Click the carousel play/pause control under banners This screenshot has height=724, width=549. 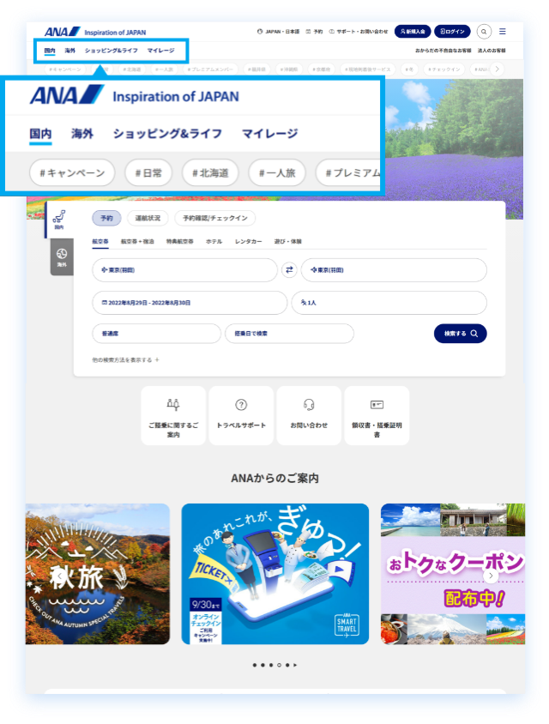pos(297,665)
